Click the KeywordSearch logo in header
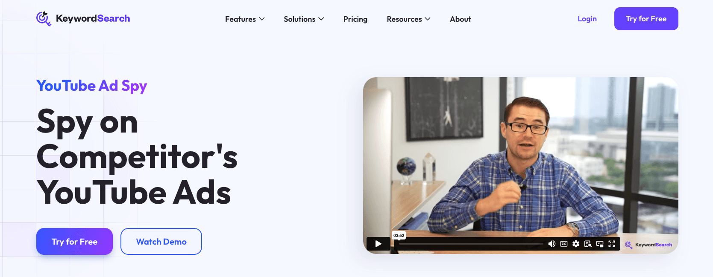The width and height of the screenshot is (713, 277). click(83, 19)
